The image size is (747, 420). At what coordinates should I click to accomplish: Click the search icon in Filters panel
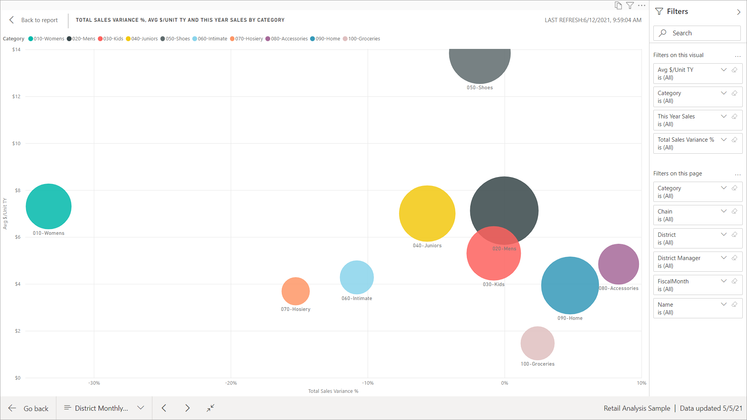point(663,32)
